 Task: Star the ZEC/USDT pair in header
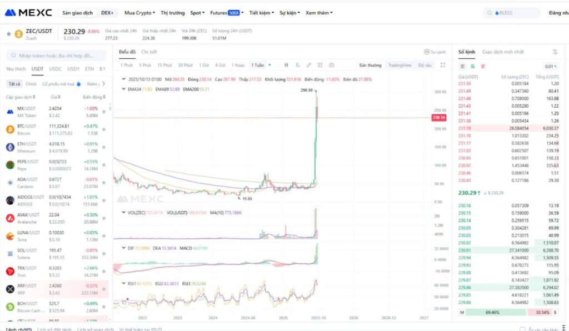[x=8, y=34]
